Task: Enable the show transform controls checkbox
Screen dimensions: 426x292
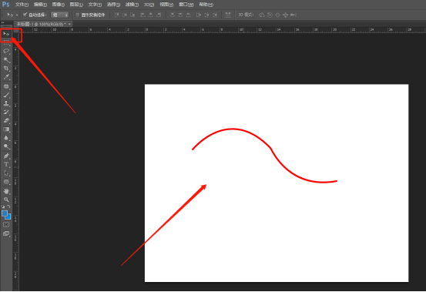Action: tap(78, 15)
